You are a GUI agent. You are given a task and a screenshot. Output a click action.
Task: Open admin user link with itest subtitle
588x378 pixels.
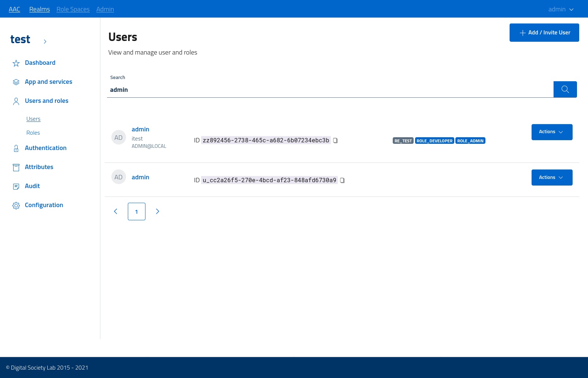(140, 130)
